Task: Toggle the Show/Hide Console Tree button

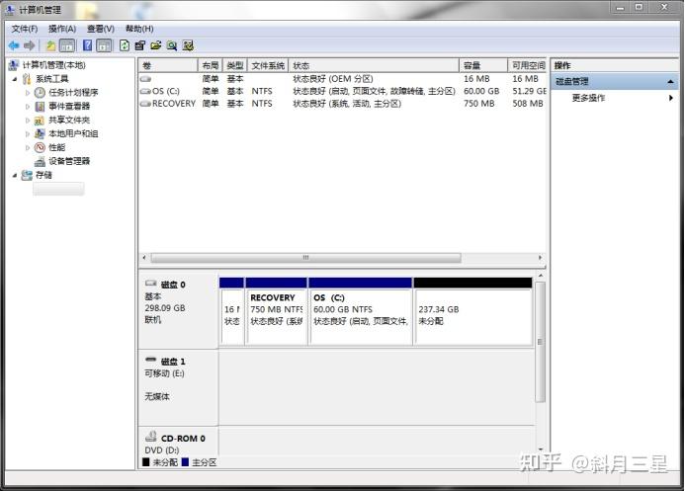Action: pos(67,45)
